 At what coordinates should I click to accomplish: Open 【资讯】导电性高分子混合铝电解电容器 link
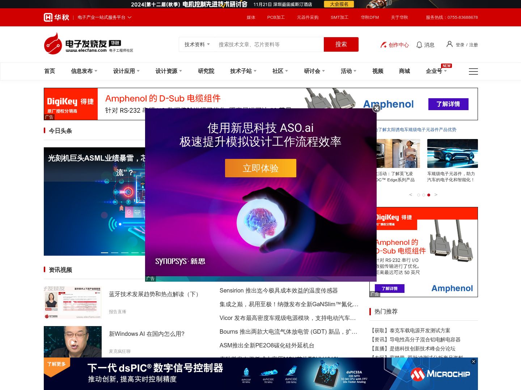(x=415, y=339)
